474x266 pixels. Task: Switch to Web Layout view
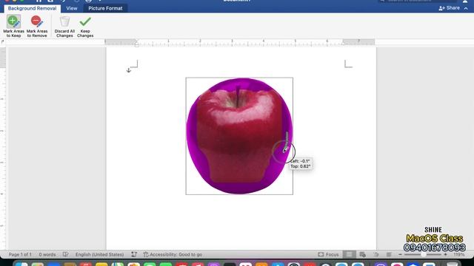click(x=362, y=254)
